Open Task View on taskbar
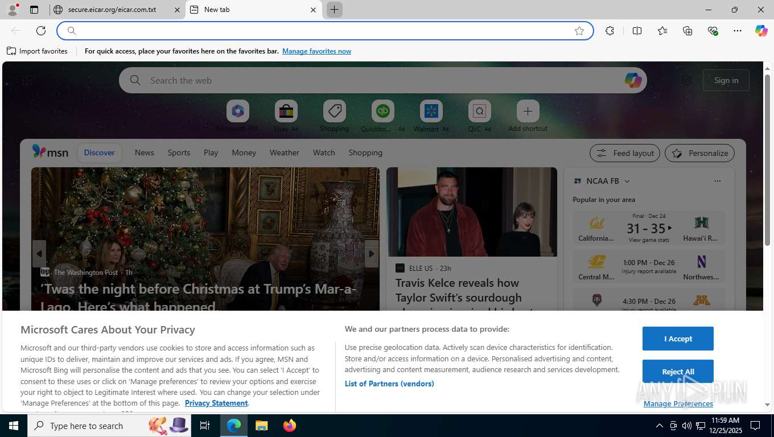 (x=205, y=426)
